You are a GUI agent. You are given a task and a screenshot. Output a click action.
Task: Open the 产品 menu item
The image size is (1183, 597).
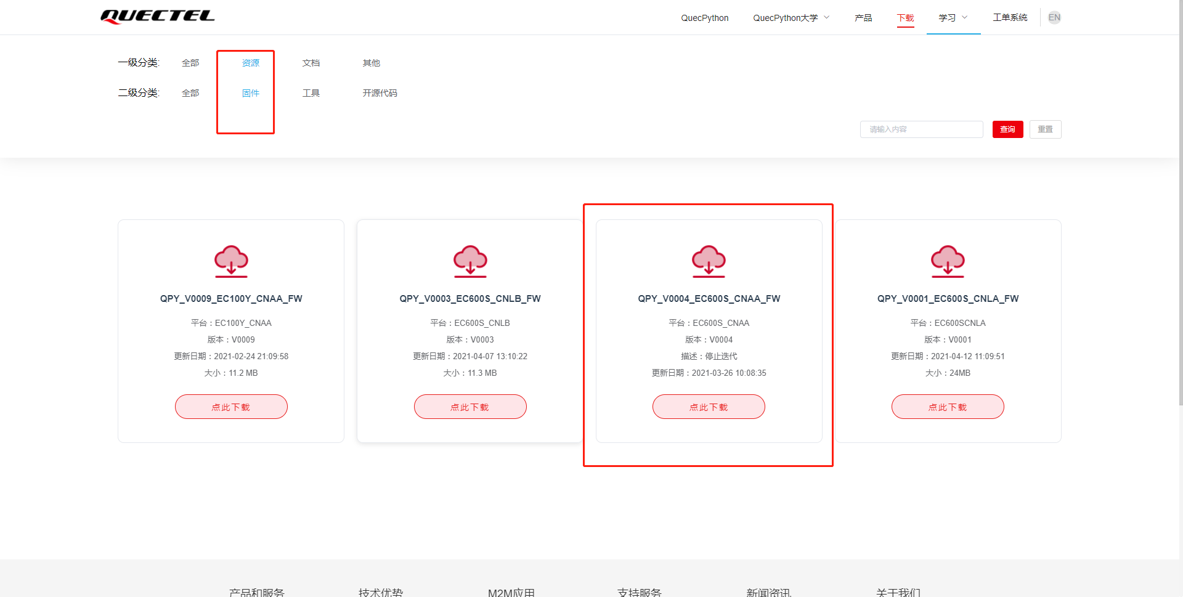[x=863, y=18]
